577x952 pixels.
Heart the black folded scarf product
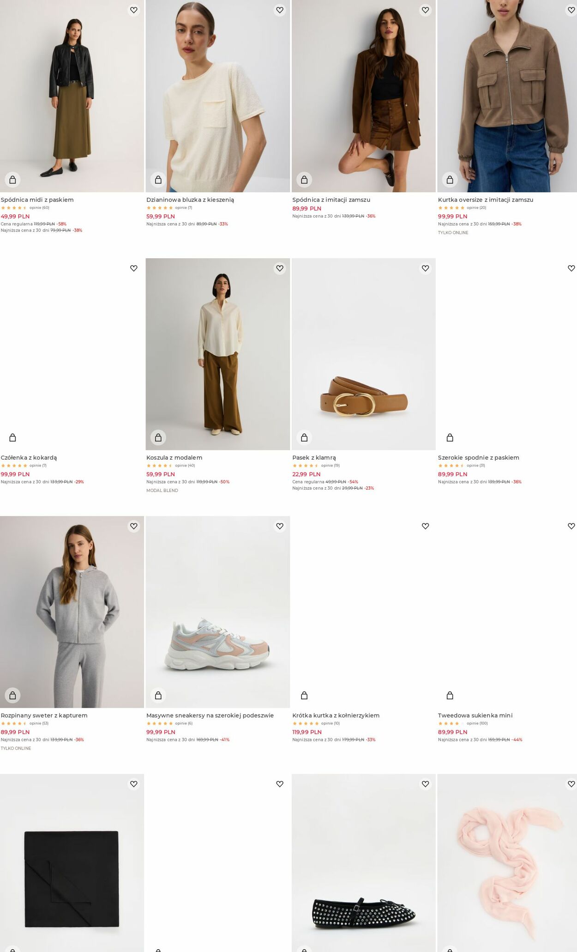pyautogui.click(x=134, y=784)
